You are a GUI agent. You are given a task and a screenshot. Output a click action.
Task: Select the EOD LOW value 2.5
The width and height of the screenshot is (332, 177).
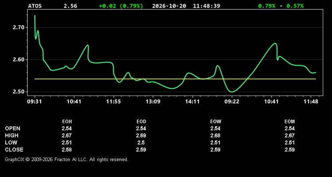point(141,142)
